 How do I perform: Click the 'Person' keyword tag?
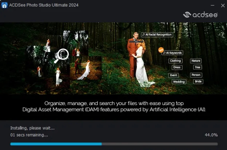pos(196,75)
